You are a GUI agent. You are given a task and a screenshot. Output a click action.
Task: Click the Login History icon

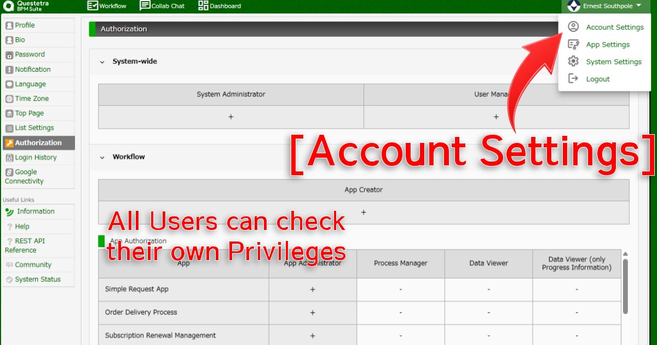[x=9, y=158]
